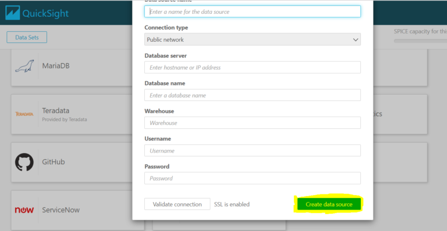This screenshot has width=447, height=231.
Task: Open the Data Sets button
Action: 27,37
